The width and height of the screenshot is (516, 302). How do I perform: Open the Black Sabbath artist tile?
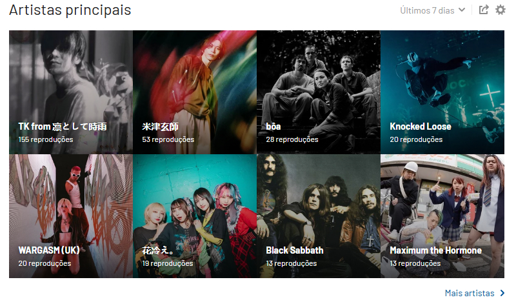pos(319,216)
